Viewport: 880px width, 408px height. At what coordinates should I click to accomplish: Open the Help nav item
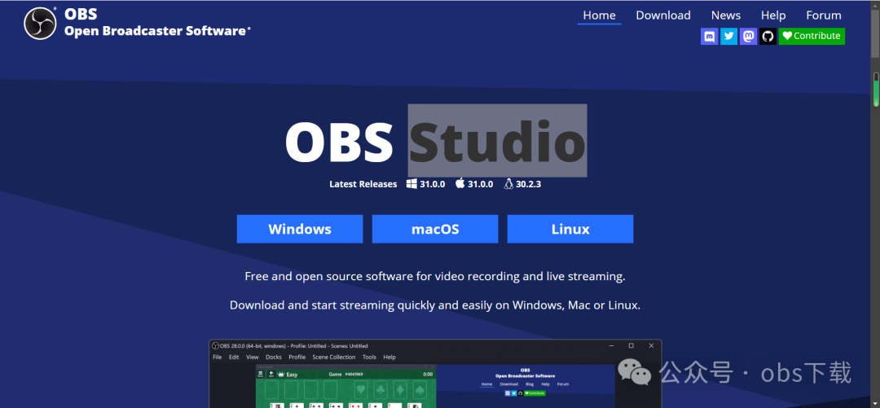point(772,15)
